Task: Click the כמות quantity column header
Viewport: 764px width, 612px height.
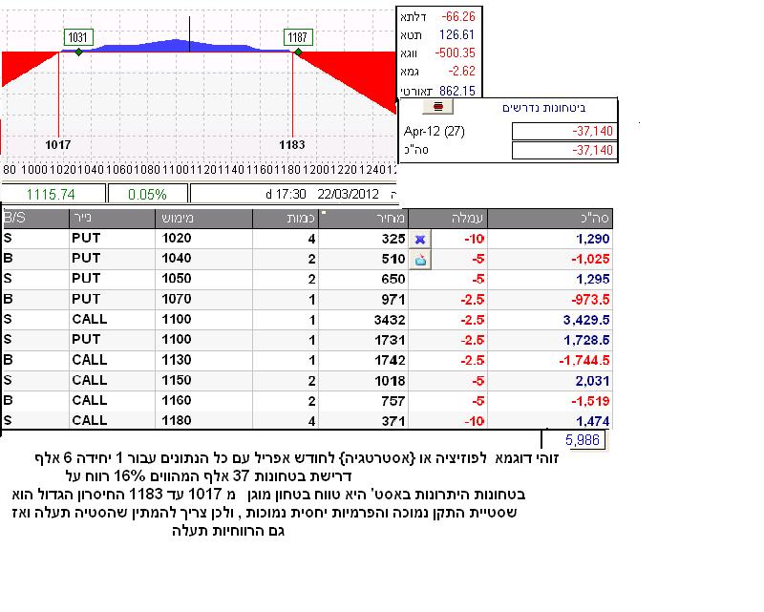Action: [285, 218]
